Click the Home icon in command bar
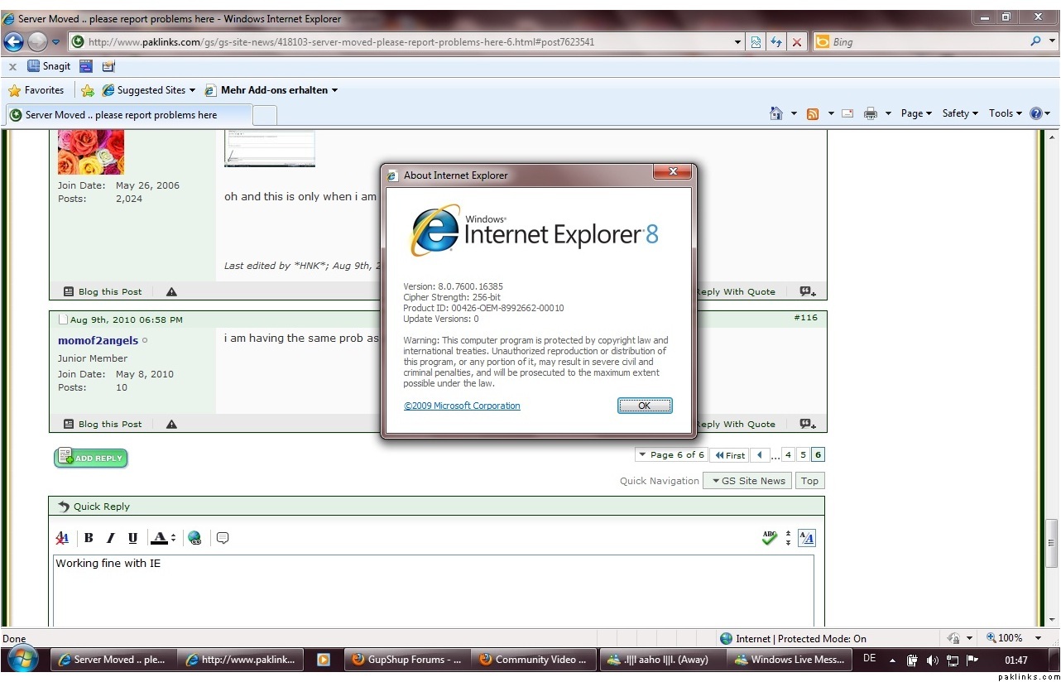1061x682 pixels. [776, 114]
